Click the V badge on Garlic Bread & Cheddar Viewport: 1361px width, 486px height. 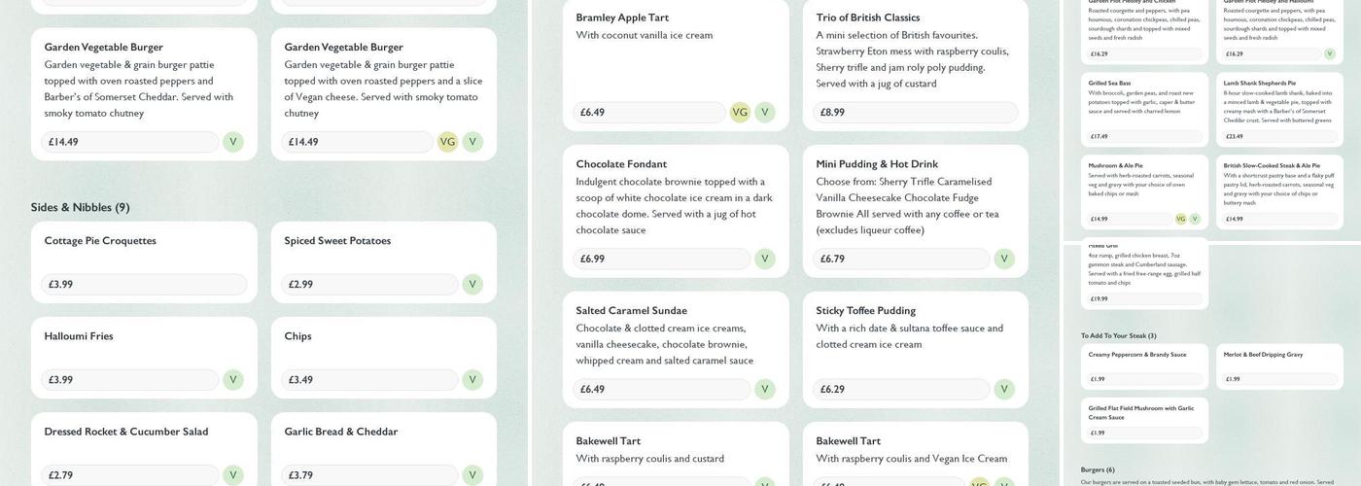coord(472,475)
